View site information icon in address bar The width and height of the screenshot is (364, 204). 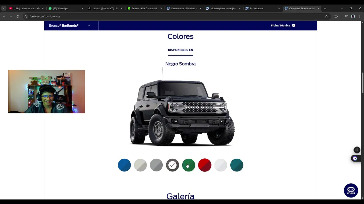pos(26,16)
